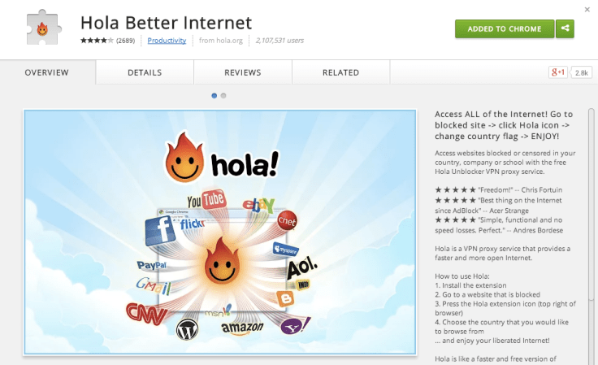Click the Hola extension puzzle-piece icon

tap(44, 28)
